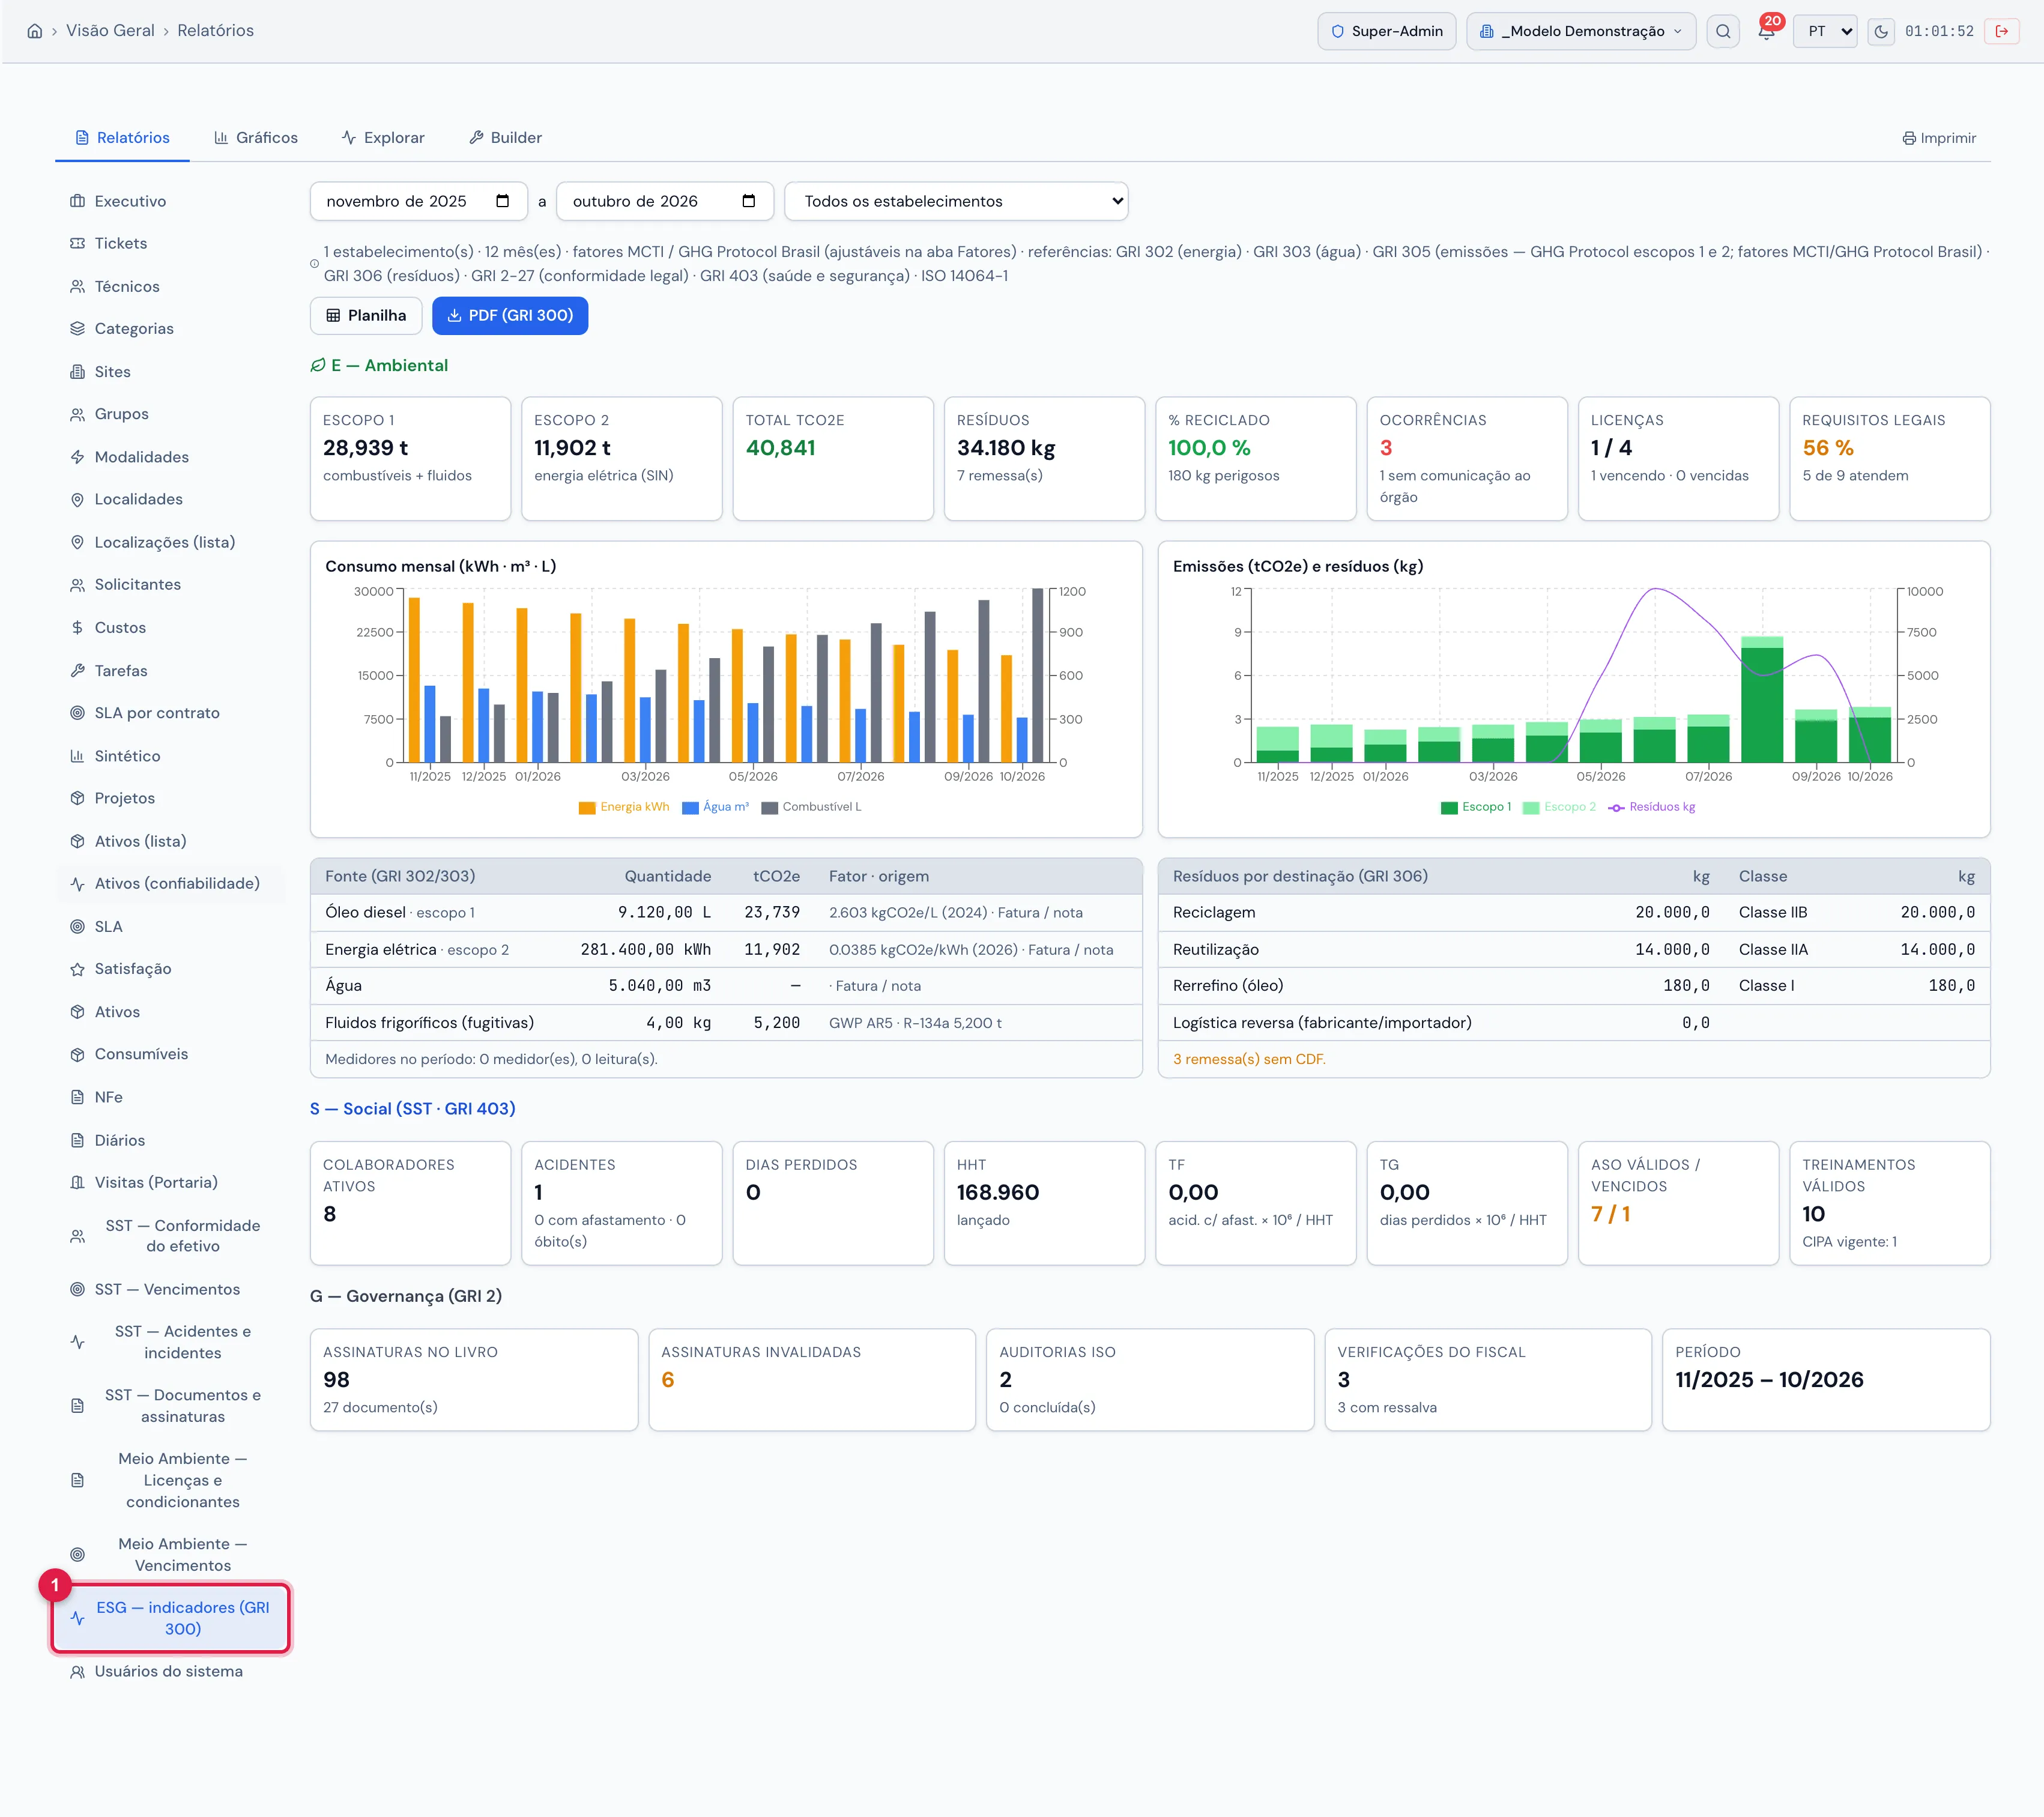The height and width of the screenshot is (1817, 2044).
Task: Select the Relatórios tab
Action: (122, 138)
